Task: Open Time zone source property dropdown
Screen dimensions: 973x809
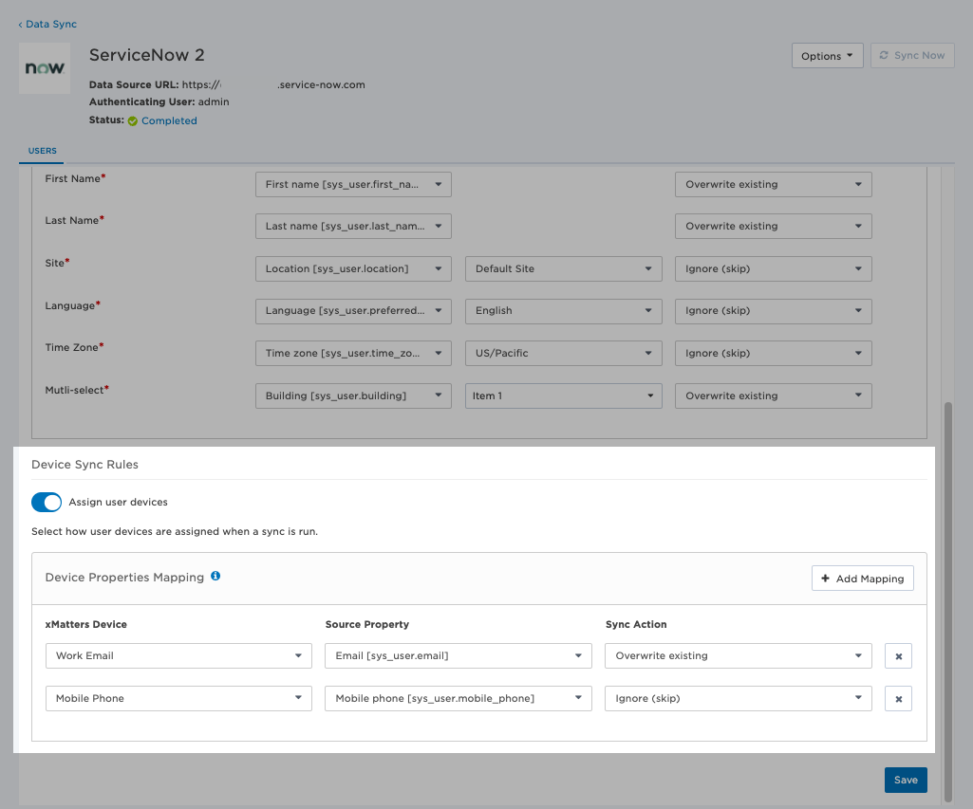Action: (353, 354)
